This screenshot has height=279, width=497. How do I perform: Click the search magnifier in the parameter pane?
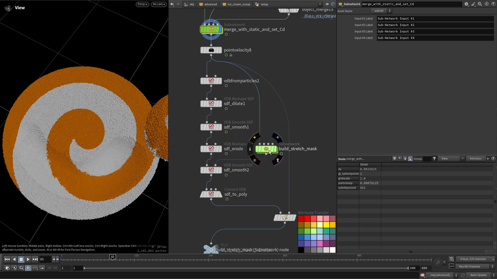tap(480, 4)
